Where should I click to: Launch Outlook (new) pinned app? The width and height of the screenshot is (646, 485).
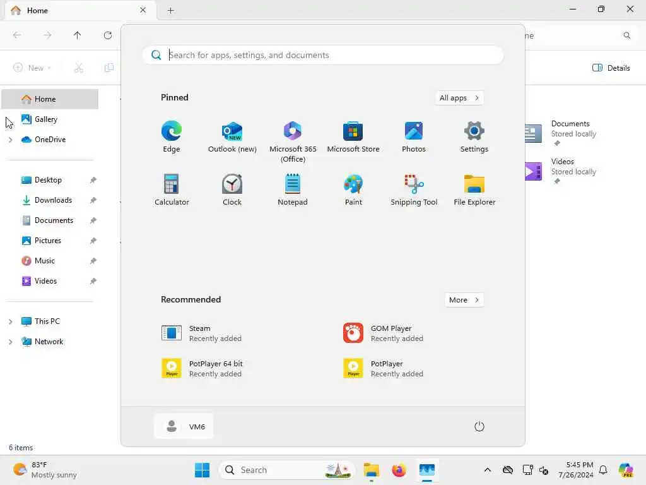tap(232, 137)
